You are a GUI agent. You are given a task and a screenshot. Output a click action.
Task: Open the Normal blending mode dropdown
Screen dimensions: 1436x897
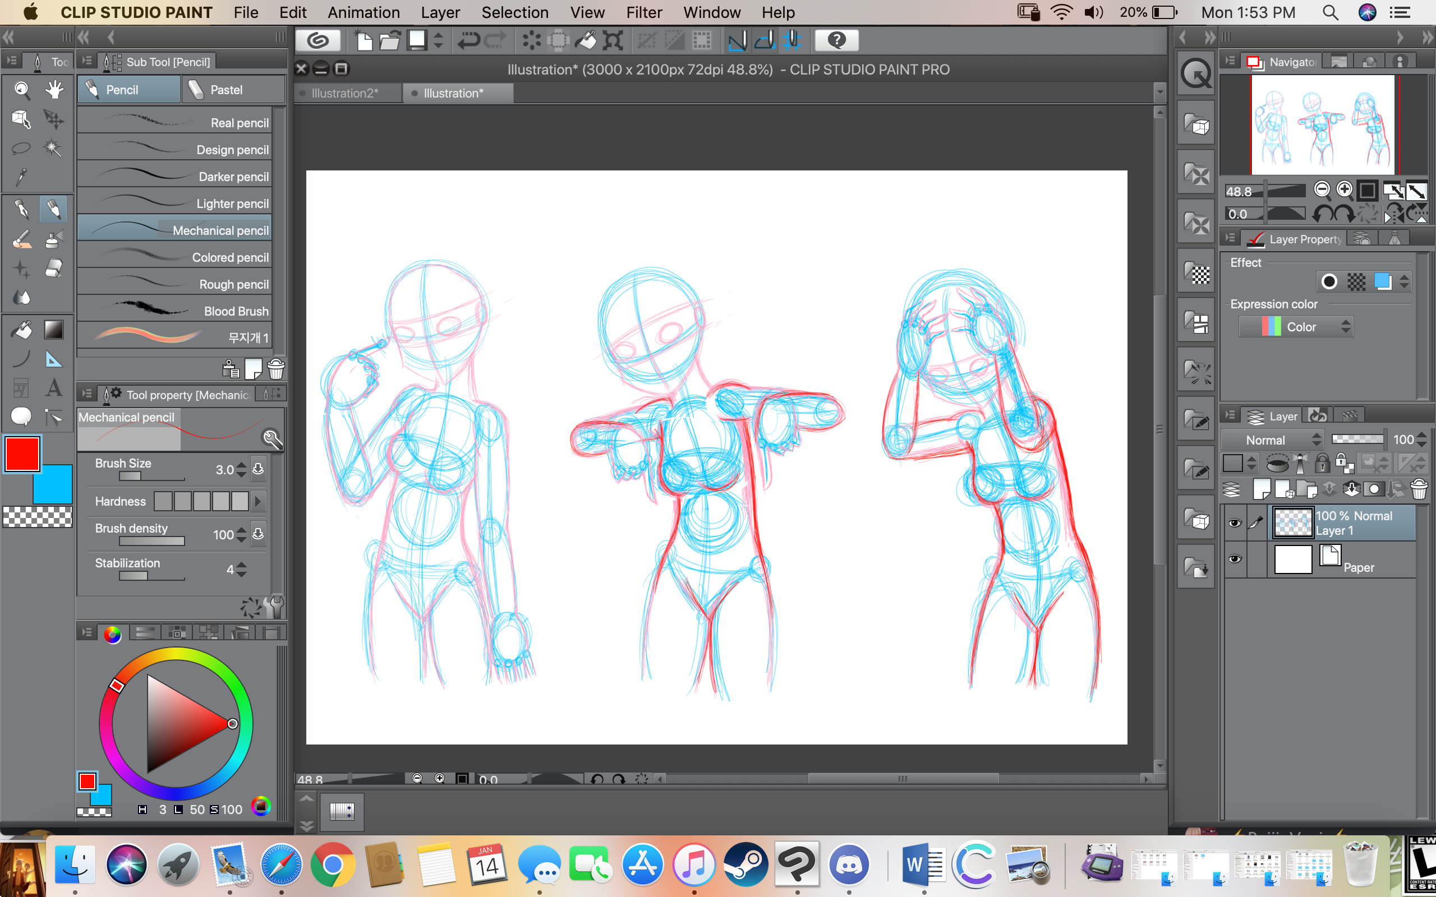pyautogui.click(x=1272, y=440)
